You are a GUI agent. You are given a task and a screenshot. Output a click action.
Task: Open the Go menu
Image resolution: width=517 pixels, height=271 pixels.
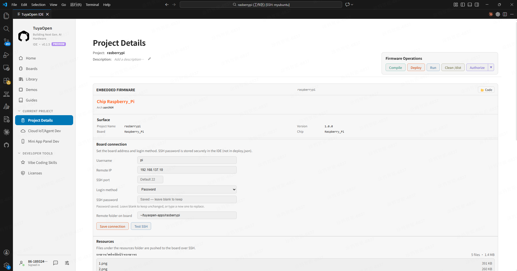(64, 5)
